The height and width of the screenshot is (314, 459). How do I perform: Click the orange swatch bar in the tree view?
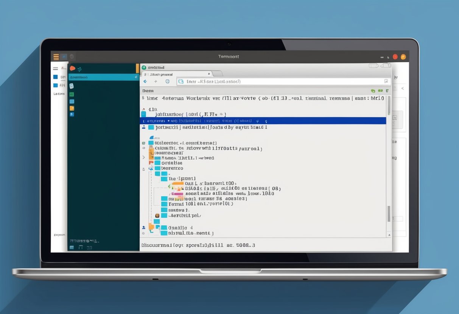pos(179,183)
